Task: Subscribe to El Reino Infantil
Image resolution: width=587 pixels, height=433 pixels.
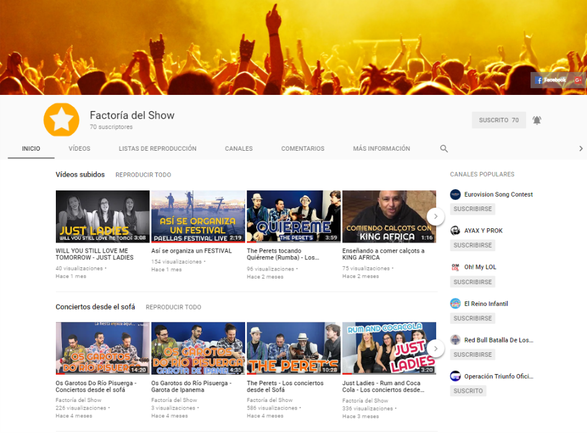Action: 472,318
